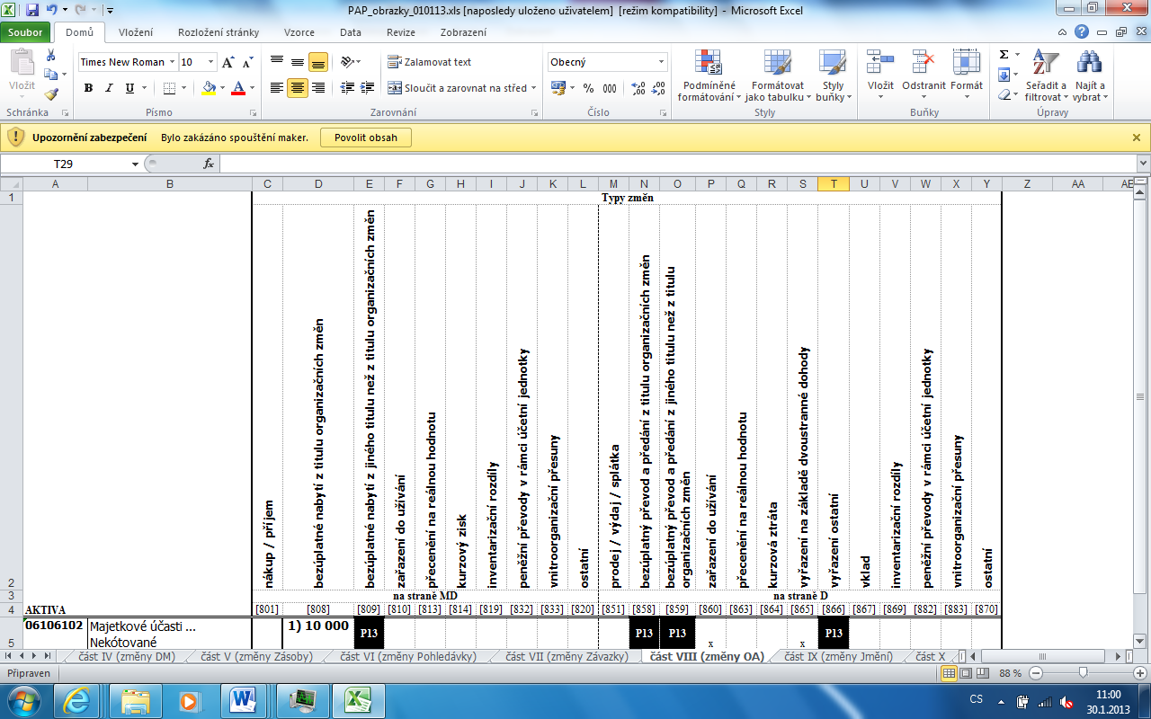Toggle italic formatting

tap(109, 88)
